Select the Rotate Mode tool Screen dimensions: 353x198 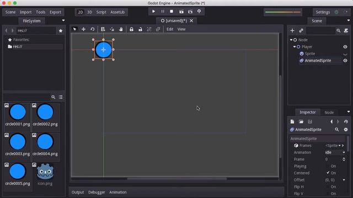pos(92,29)
